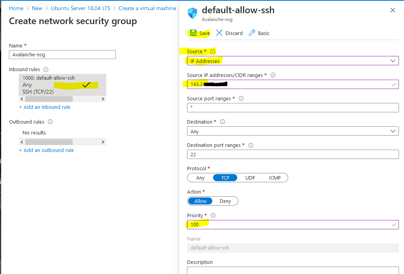Open the Source dropdown

click(293, 61)
